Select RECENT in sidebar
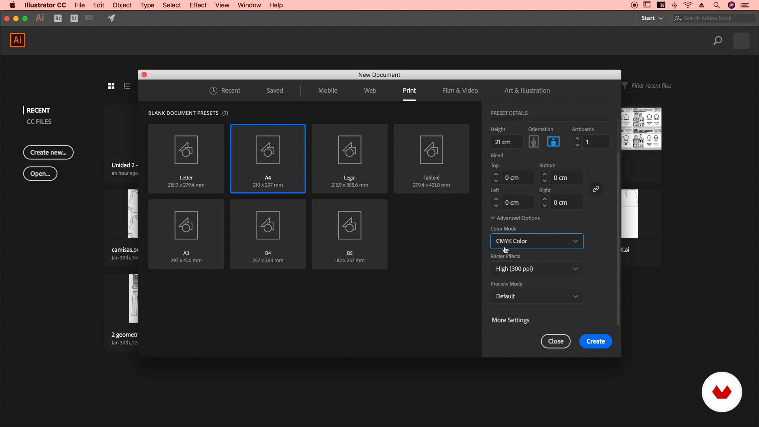The image size is (759, 427). click(38, 110)
